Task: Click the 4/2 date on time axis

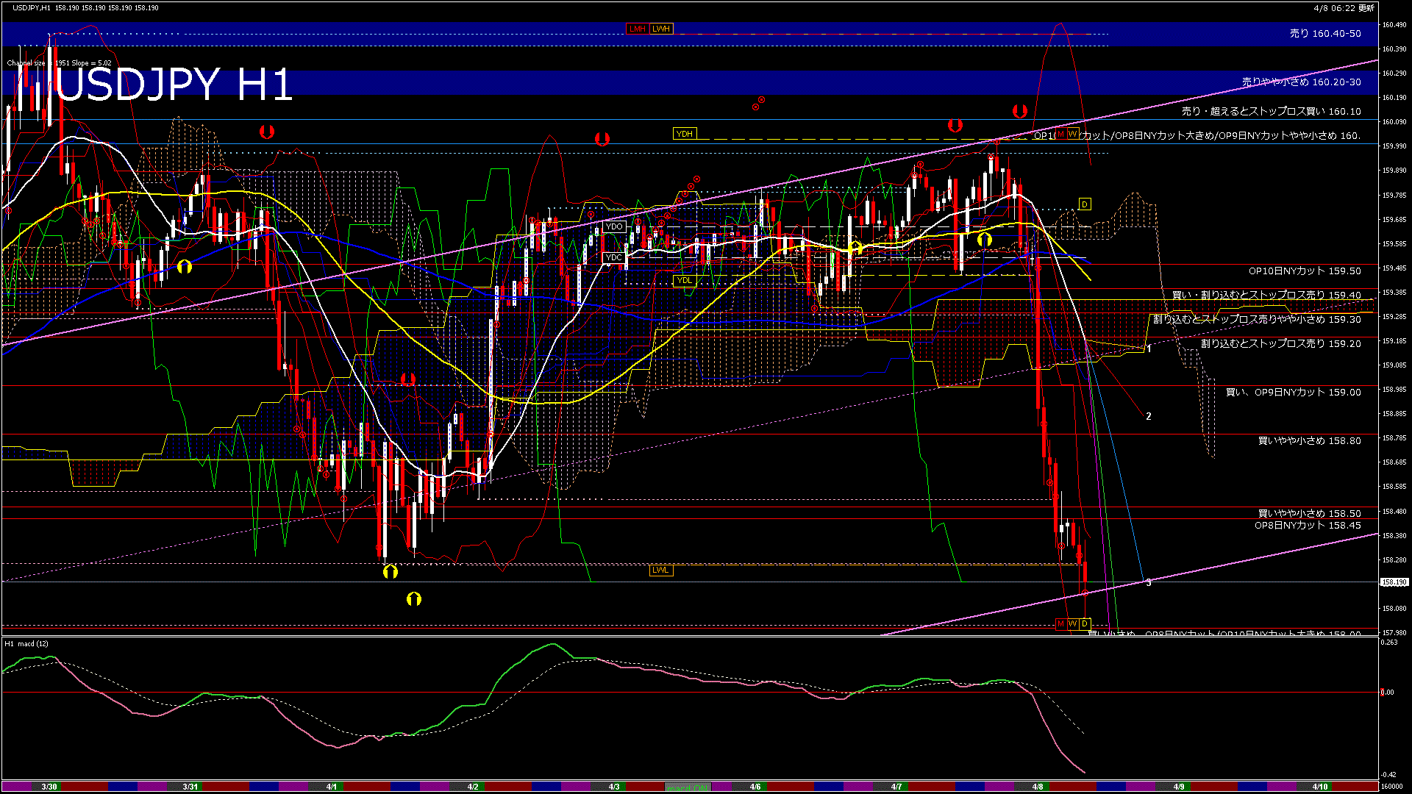Action: pos(473,787)
